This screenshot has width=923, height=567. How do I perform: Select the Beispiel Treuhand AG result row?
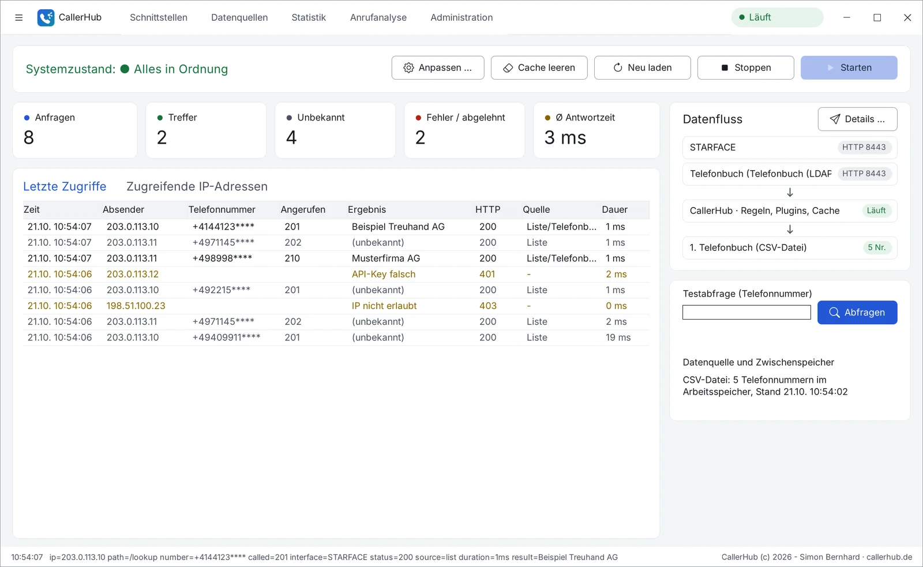(336, 227)
